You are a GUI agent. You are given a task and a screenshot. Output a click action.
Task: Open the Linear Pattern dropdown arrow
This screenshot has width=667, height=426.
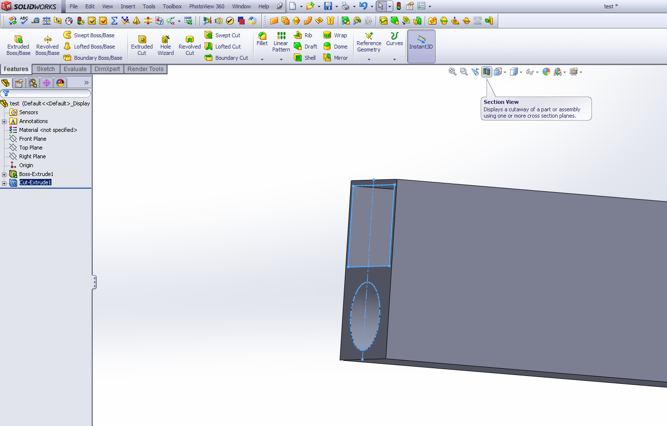tap(281, 60)
